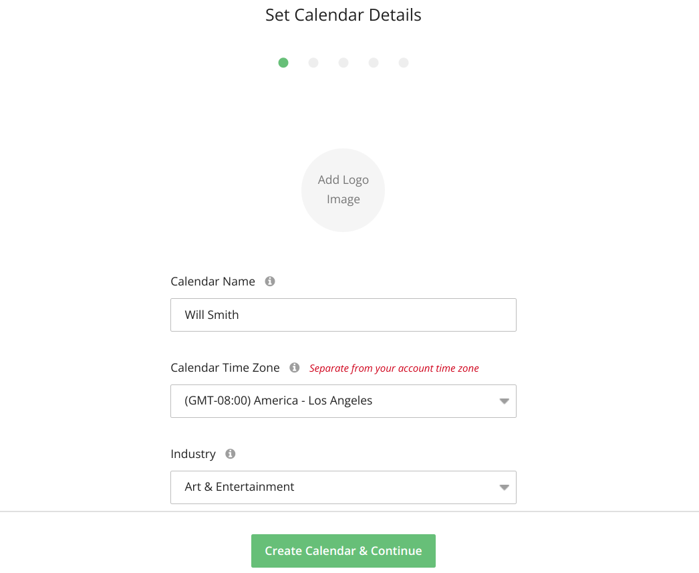The width and height of the screenshot is (699, 573).
Task: Select the fourth step indicator dot
Action: click(374, 63)
